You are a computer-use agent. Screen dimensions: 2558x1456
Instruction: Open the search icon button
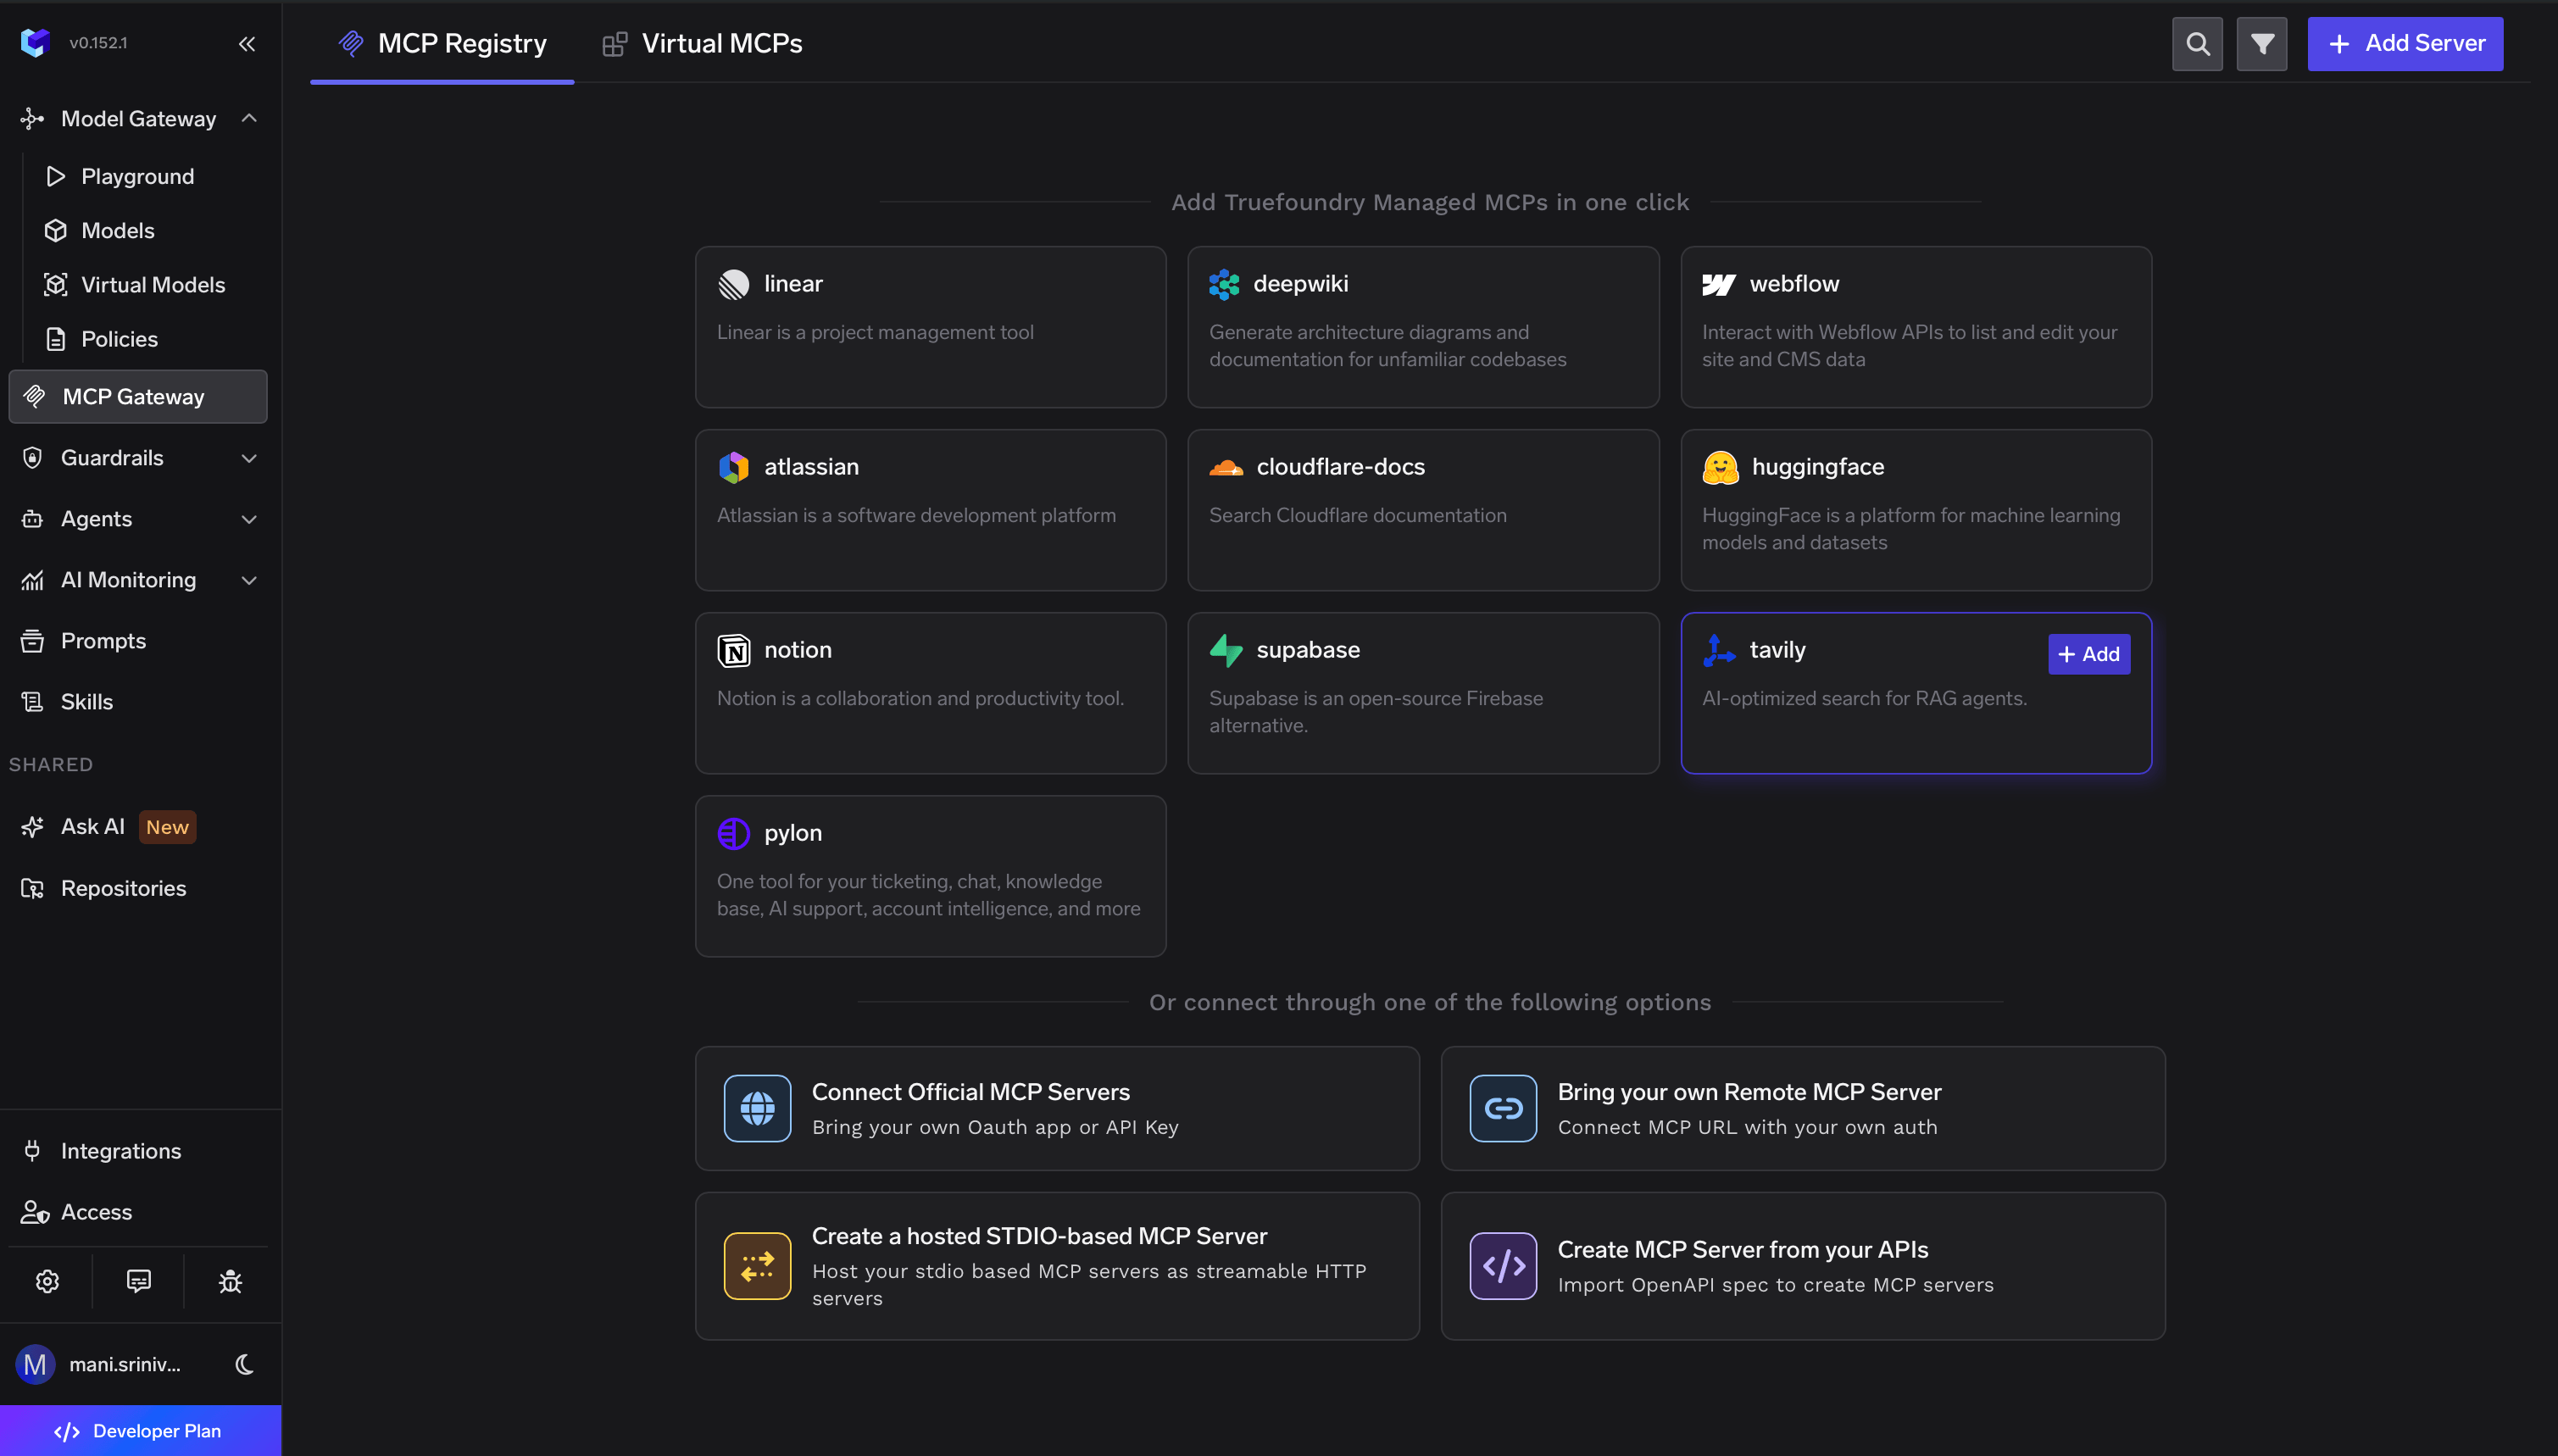coord(2197,44)
